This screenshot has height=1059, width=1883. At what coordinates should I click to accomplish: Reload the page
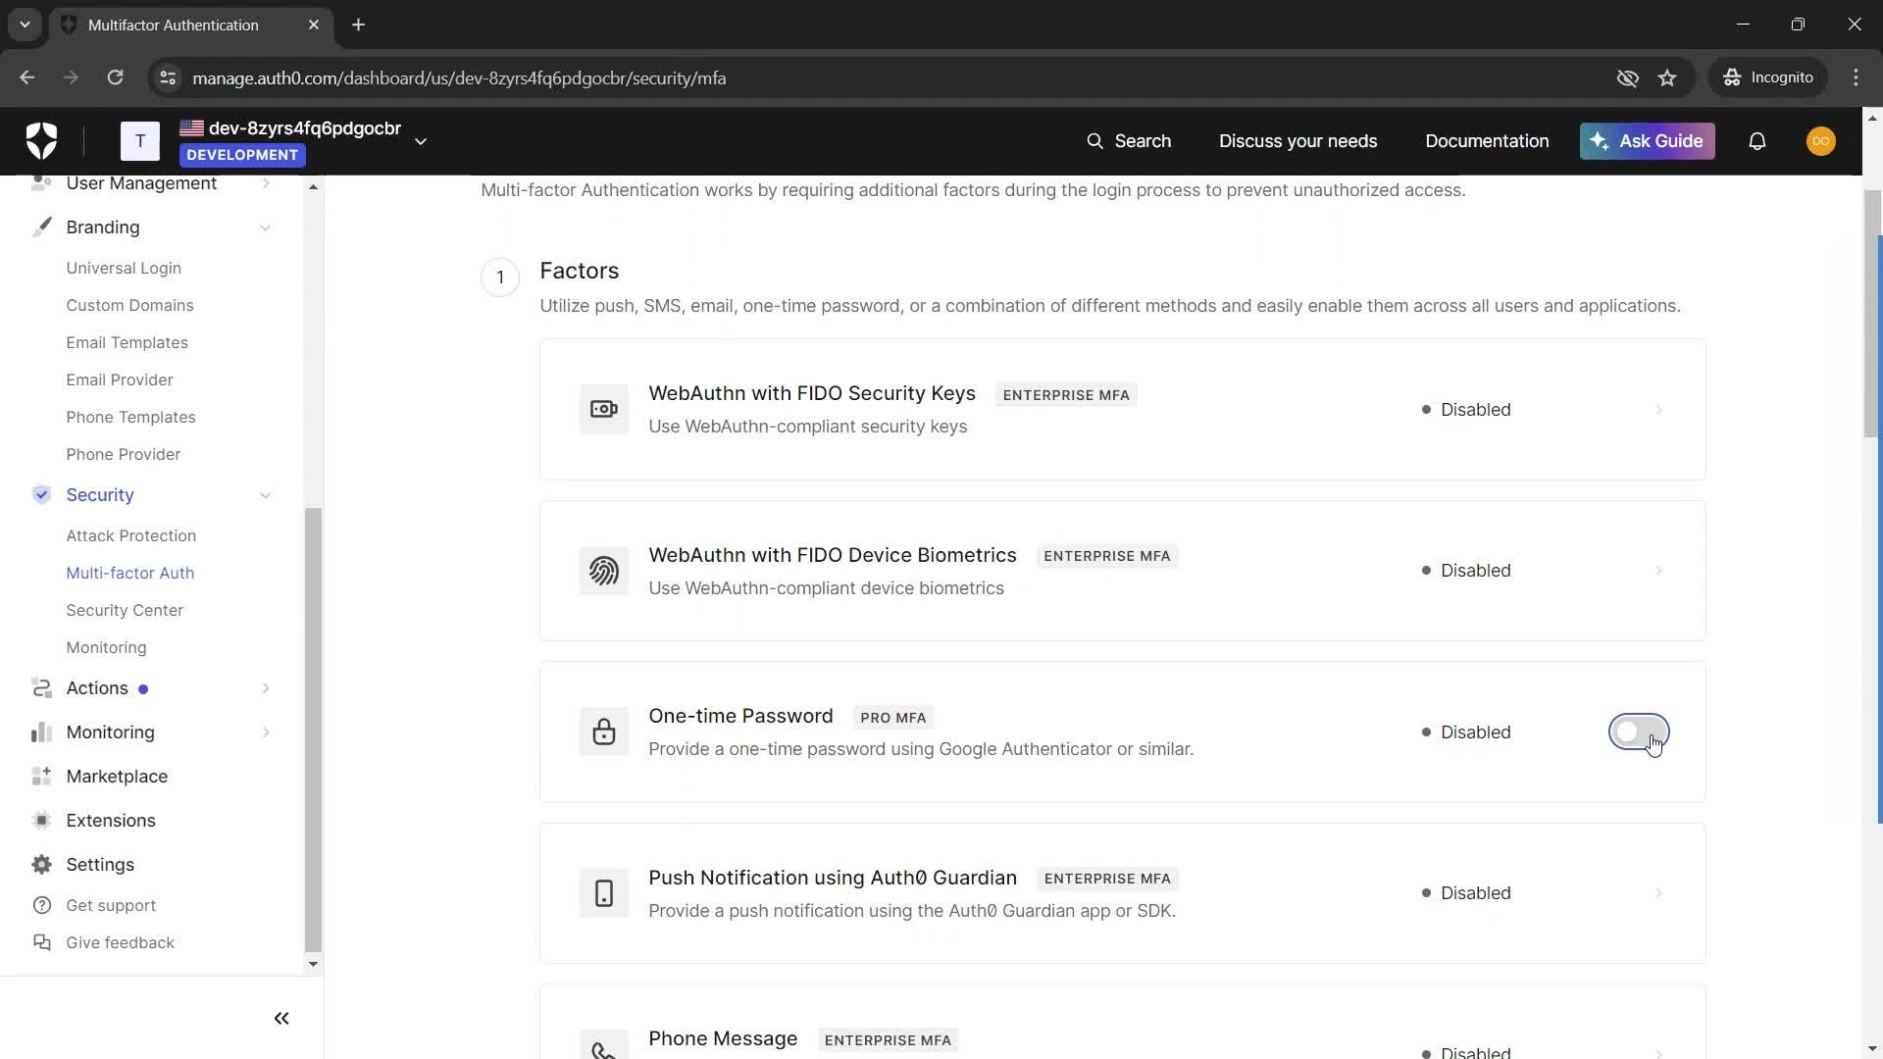pos(115,77)
